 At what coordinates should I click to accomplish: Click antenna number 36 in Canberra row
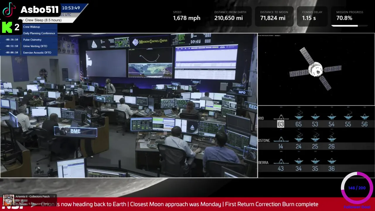(332, 169)
